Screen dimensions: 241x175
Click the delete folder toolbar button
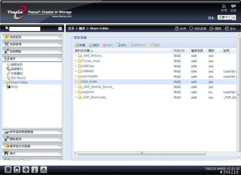tap(108, 45)
